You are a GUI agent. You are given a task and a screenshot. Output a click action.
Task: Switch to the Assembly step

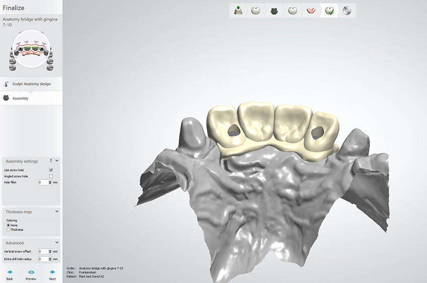20,98
